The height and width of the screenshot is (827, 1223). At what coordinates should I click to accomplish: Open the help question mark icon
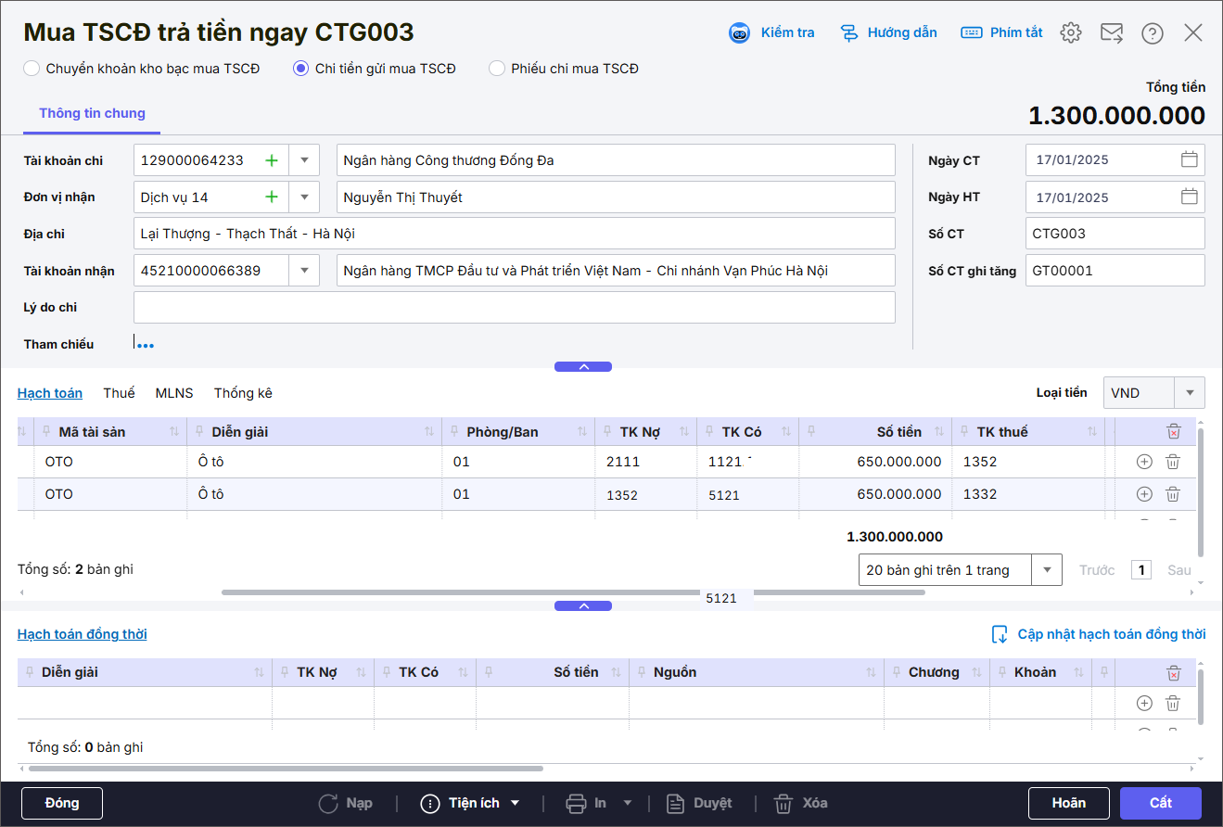coord(1153,32)
